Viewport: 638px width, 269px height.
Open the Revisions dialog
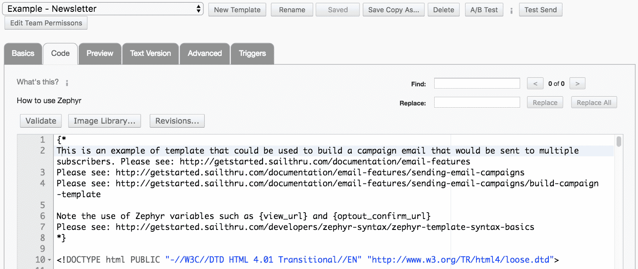click(x=177, y=121)
